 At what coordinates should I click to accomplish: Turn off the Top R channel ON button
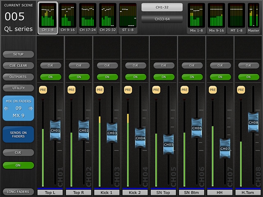point(79,77)
